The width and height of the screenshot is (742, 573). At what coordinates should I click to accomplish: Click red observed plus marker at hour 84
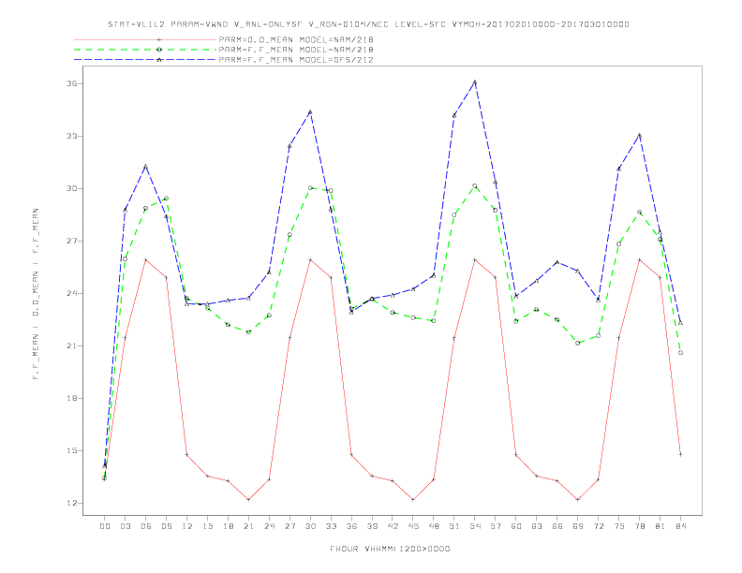pos(680,454)
